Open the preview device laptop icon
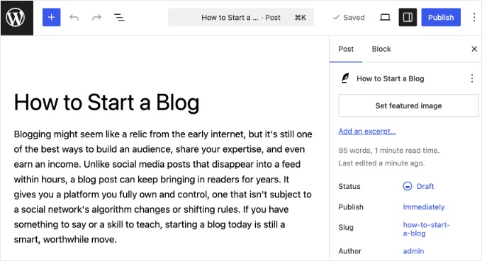Image resolution: width=482 pixels, height=261 pixels. click(x=385, y=18)
